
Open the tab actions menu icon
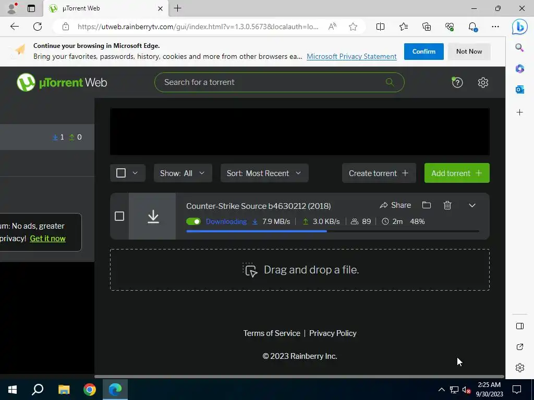[x=31, y=8]
